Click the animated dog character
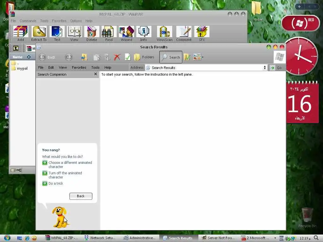323x242 pixels. (60, 217)
